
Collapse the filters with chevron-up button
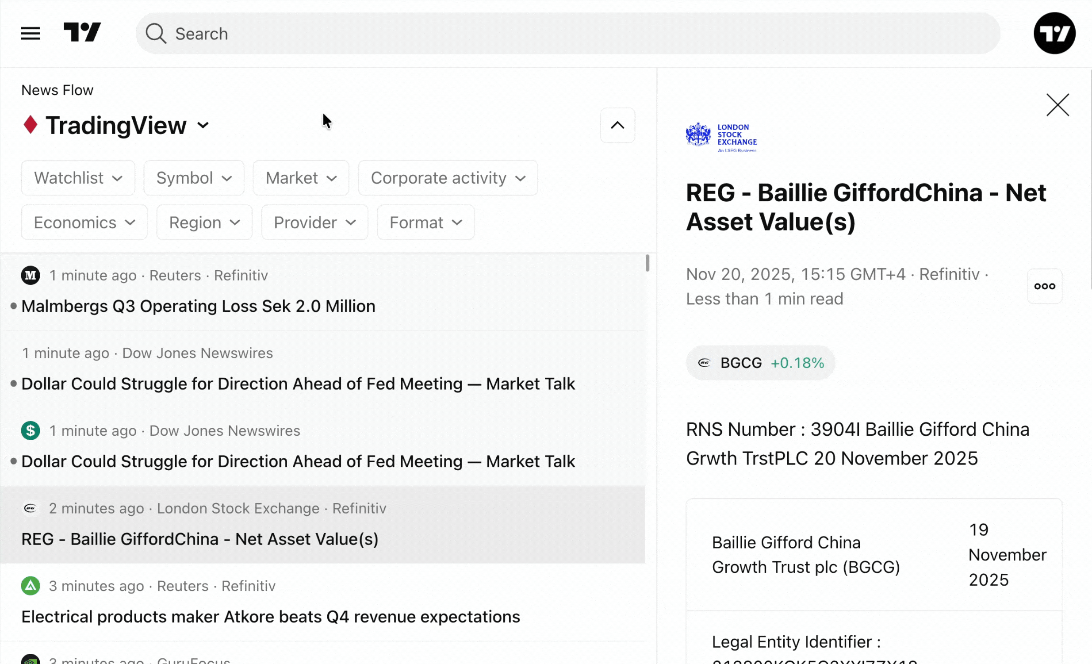617,126
